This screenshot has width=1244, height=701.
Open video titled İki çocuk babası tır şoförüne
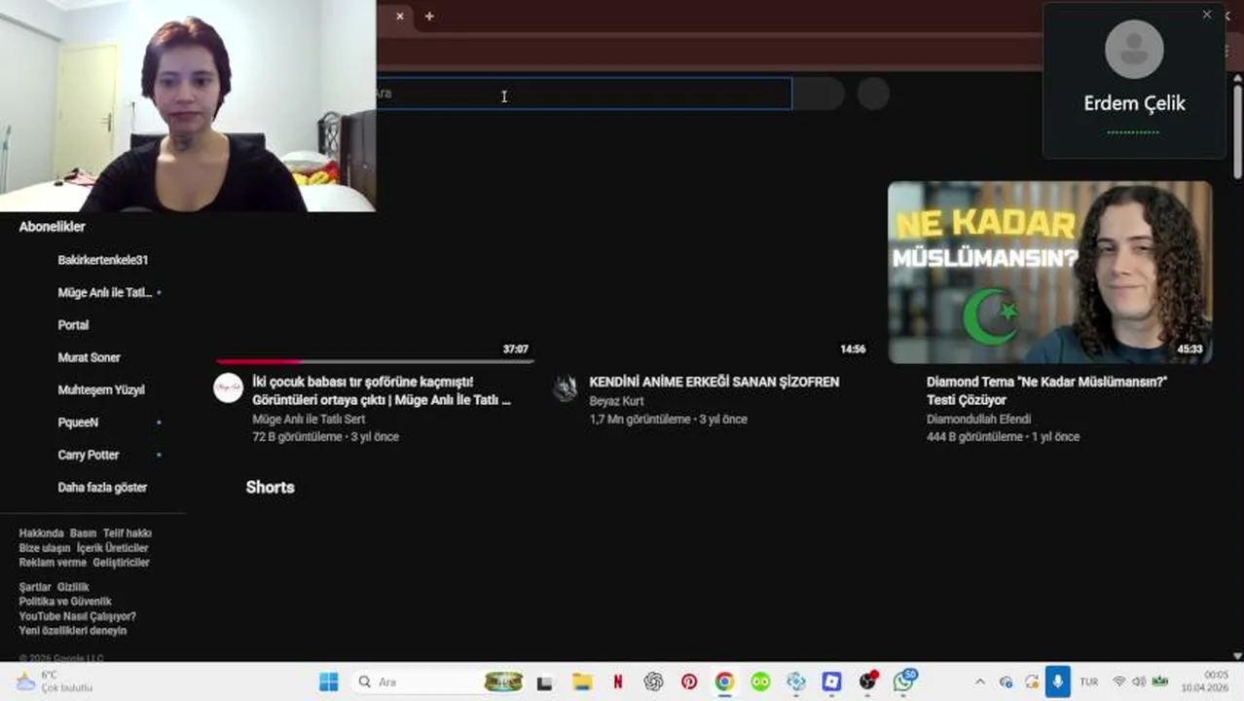[382, 390]
